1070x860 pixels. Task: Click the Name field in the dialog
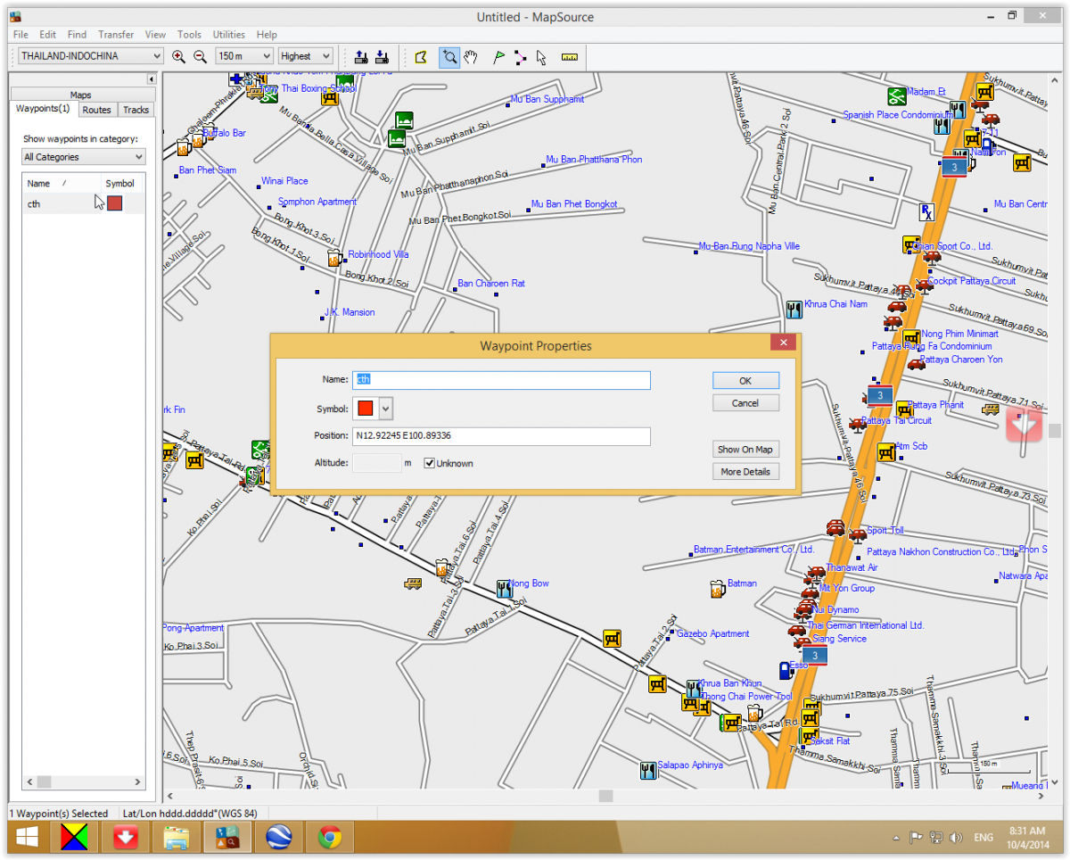501,380
